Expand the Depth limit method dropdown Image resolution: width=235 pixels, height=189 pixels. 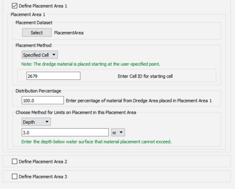click(36, 122)
